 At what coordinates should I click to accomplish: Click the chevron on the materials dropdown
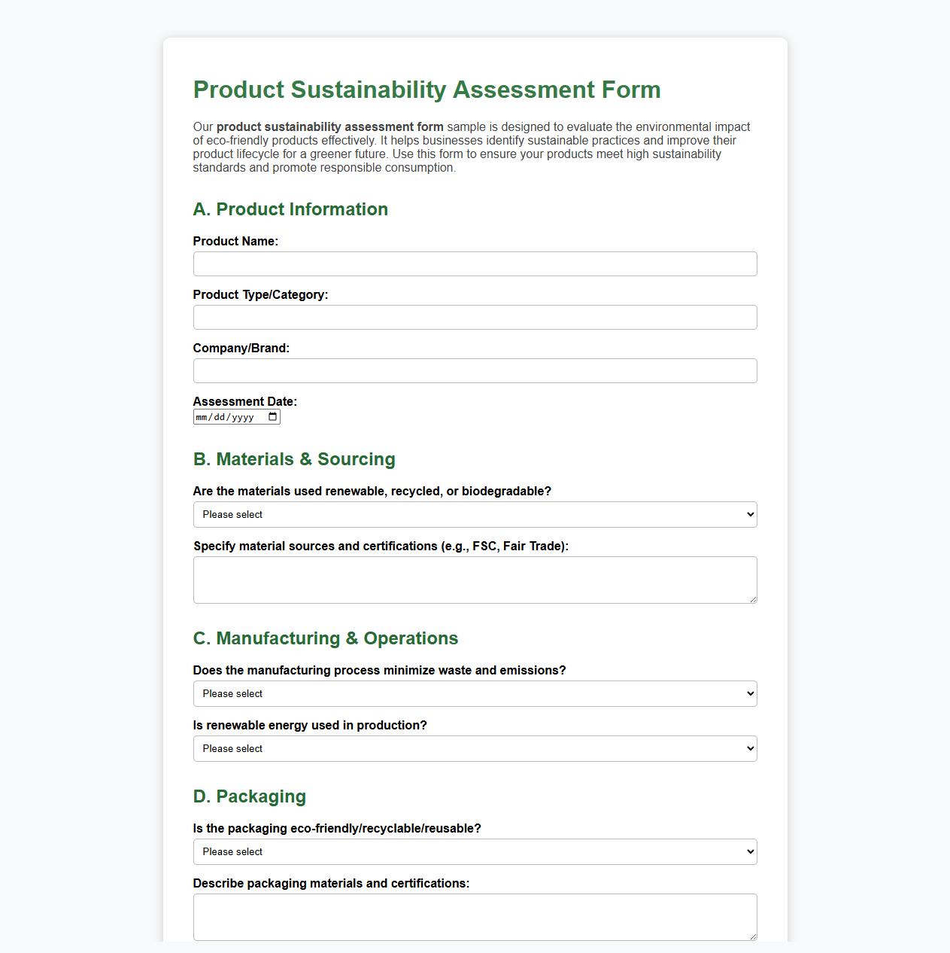pyautogui.click(x=748, y=514)
